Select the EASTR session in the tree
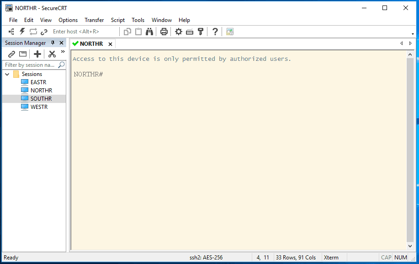The width and height of the screenshot is (419, 264). (x=38, y=82)
